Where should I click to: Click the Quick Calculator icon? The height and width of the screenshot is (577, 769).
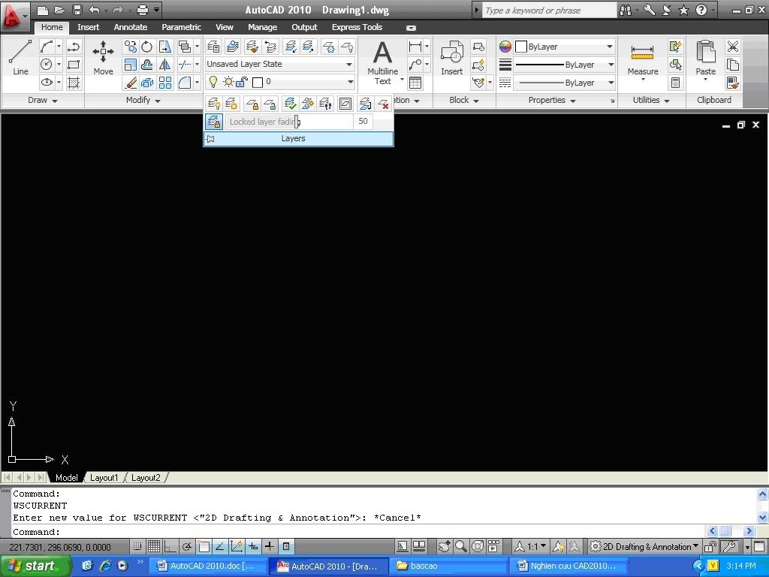675,83
